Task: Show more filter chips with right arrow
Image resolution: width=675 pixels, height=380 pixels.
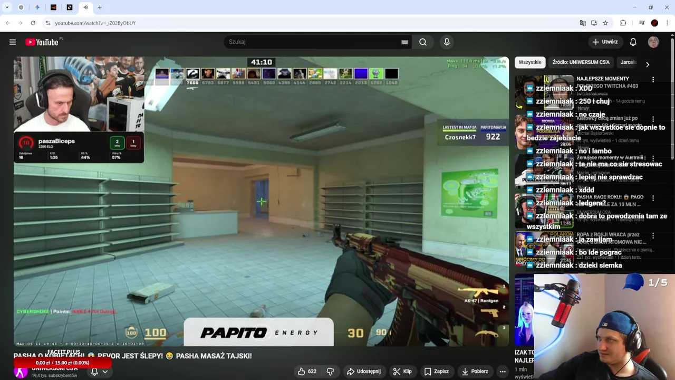Action: (x=648, y=64)
